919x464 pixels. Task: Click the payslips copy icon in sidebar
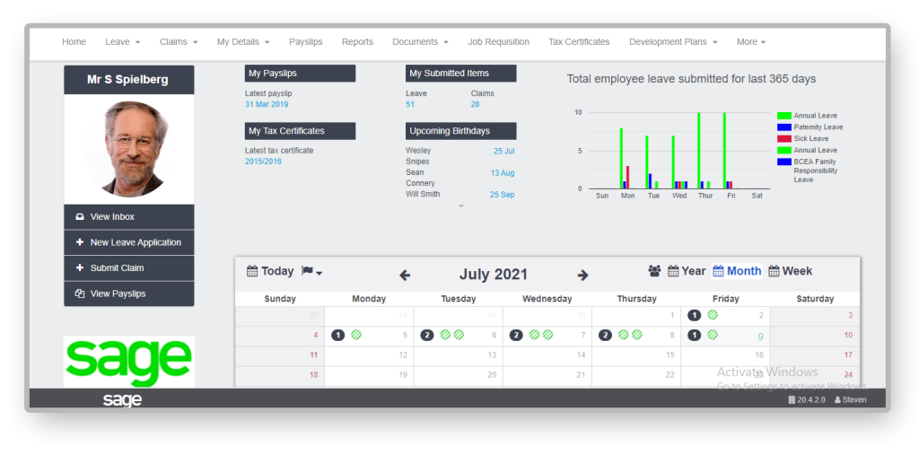coord(80,293)
